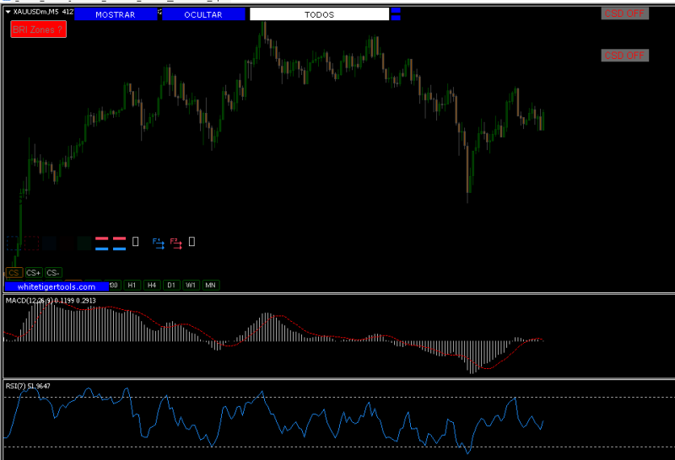Click the upper small blue square beside TODOS

pyautogui.click(x=396, y=10)
